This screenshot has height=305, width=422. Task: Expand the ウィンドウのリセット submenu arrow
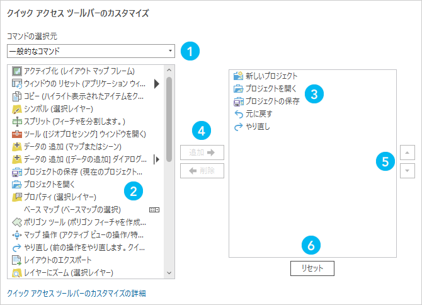[156, 83]
